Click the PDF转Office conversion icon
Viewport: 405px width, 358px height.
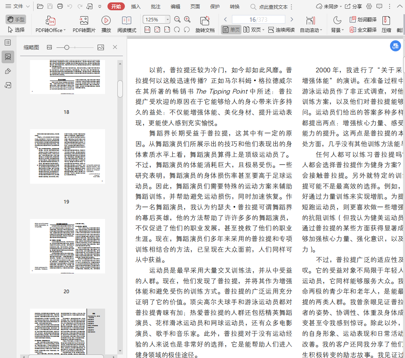pos(50,21)
